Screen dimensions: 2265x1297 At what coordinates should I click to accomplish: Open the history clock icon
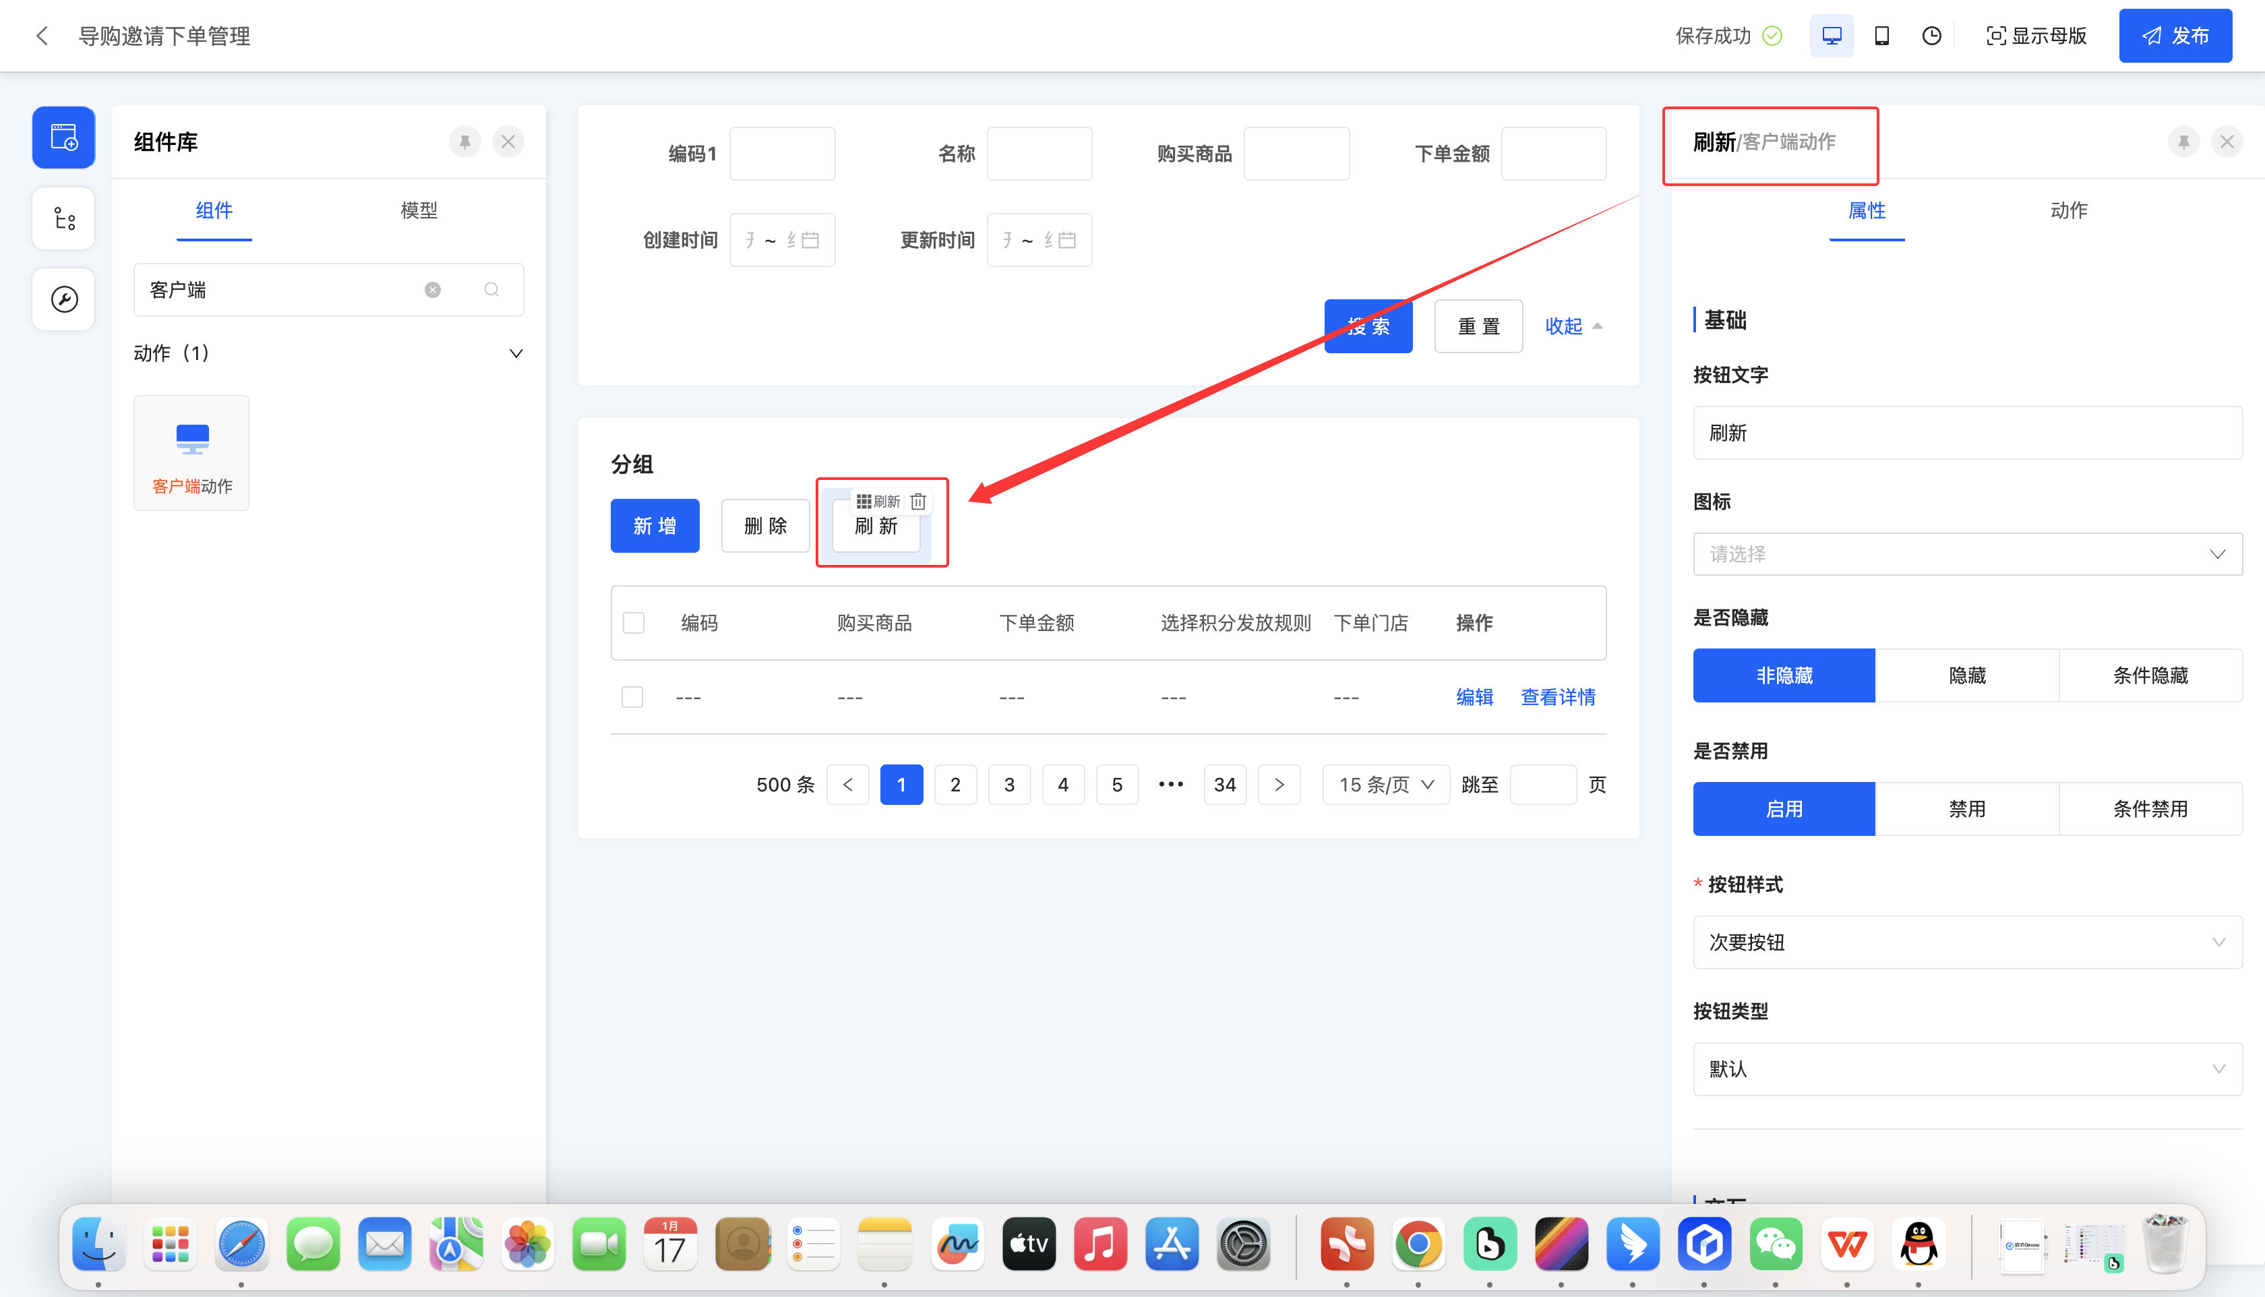(1931, 36)
